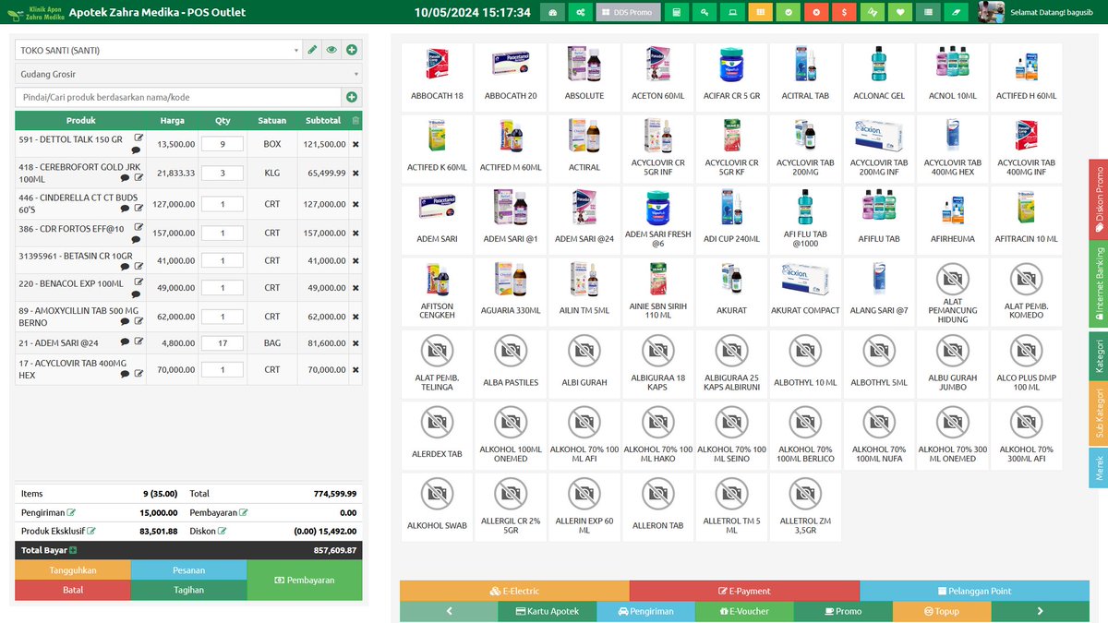Click the Tagihan button

pos(189,591)
